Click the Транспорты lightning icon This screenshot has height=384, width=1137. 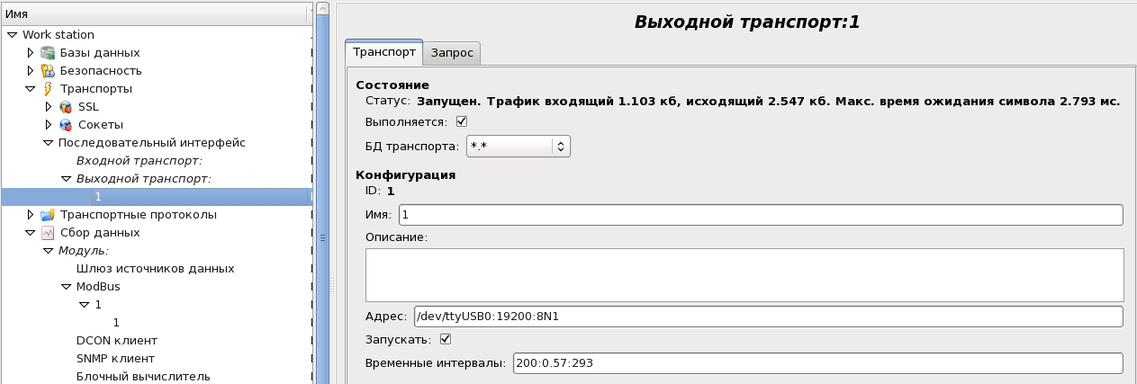(48, 89)
